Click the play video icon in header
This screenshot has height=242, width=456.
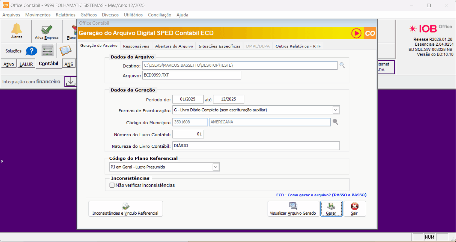coord(356,33)
